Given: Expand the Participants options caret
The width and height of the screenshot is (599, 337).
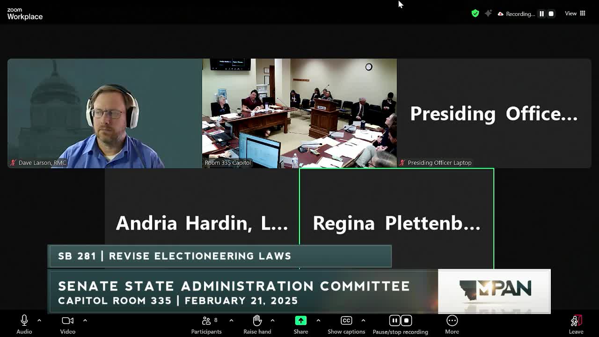Looking at the screenshot, I should [x=231, y=321].
